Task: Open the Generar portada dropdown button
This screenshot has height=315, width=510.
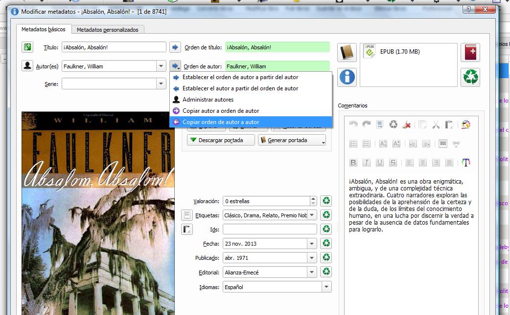Action: click(x=292, y=140)
